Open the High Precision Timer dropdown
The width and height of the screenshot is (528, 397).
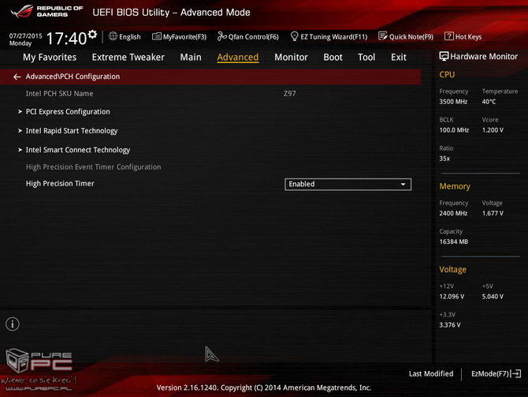pyautogui.click(x=348, y=184)
